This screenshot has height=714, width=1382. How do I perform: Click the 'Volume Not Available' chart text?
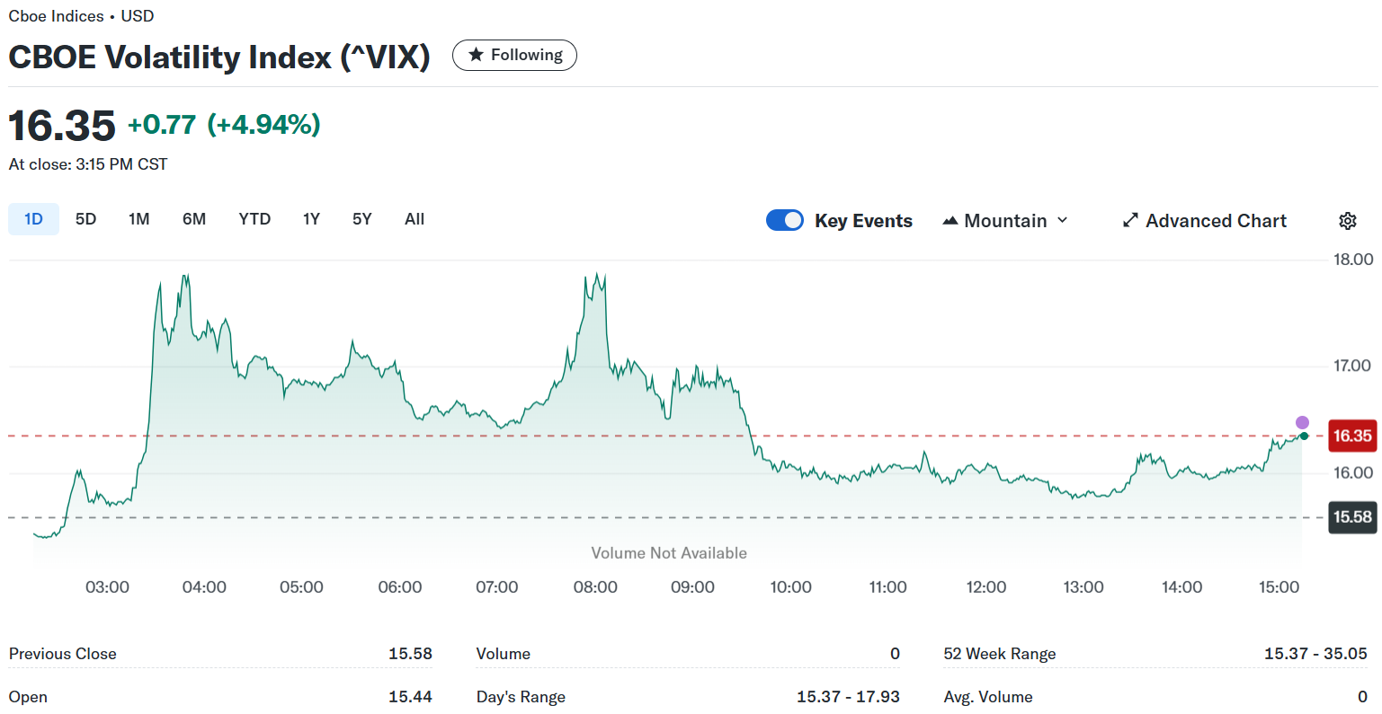point(669,553)
